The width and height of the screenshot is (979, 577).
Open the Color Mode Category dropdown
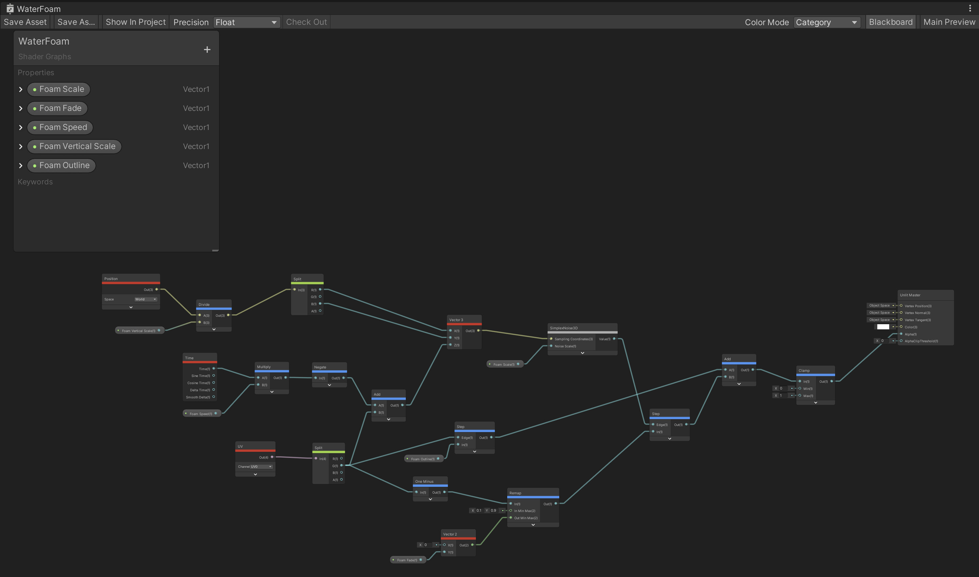[x=826, y=22]
